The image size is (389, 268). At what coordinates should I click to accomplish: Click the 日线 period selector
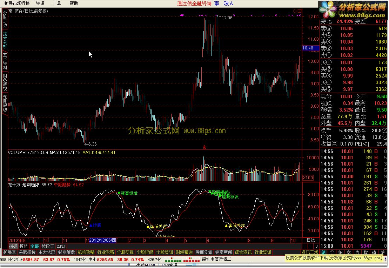pyautogui.click(x=311, y=240)
